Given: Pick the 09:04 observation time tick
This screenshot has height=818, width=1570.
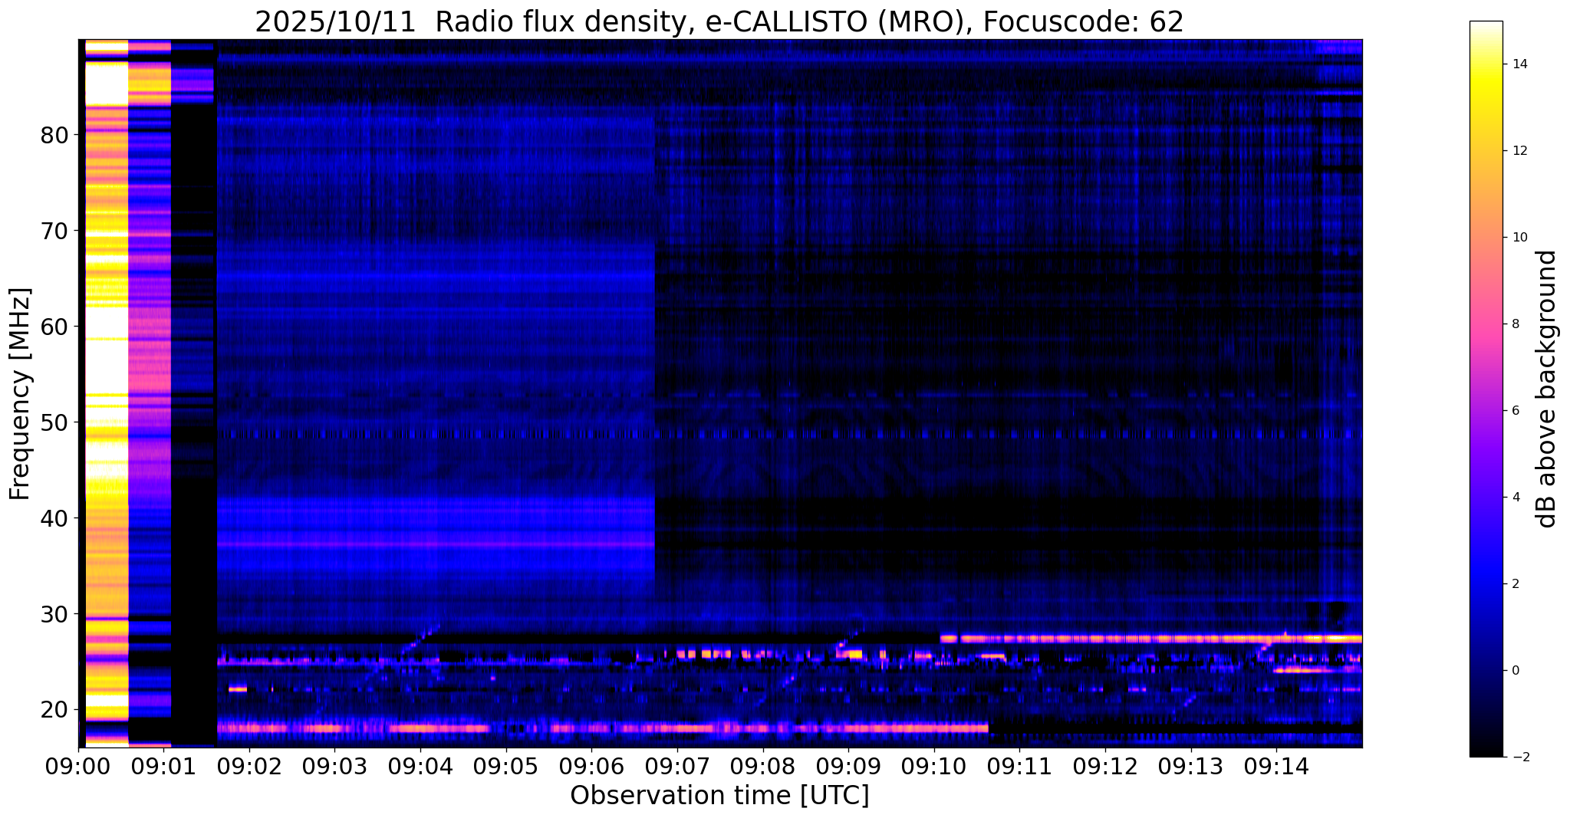Looking at the screenshot, I should coord(420,767).
